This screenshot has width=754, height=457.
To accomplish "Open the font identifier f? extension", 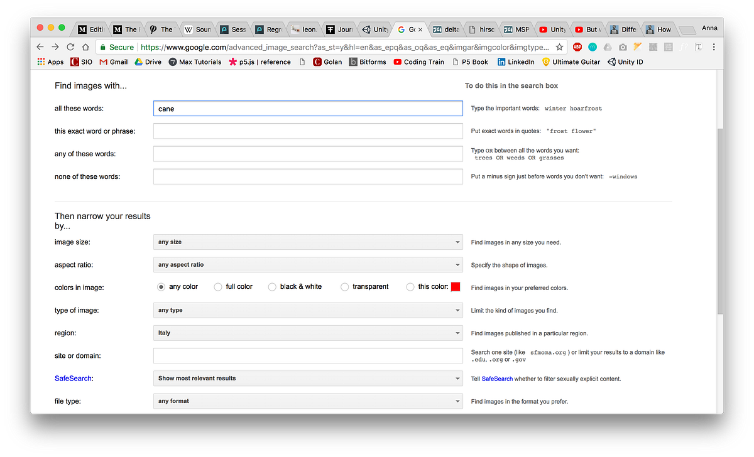I will pyautogui.click(x=683, y=47).
